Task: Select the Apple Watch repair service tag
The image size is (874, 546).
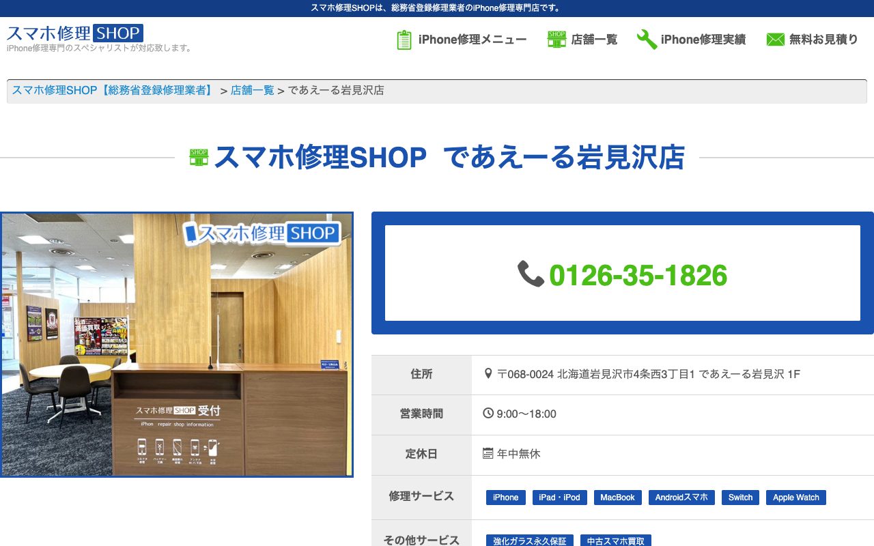Action: tap(796, 498)
